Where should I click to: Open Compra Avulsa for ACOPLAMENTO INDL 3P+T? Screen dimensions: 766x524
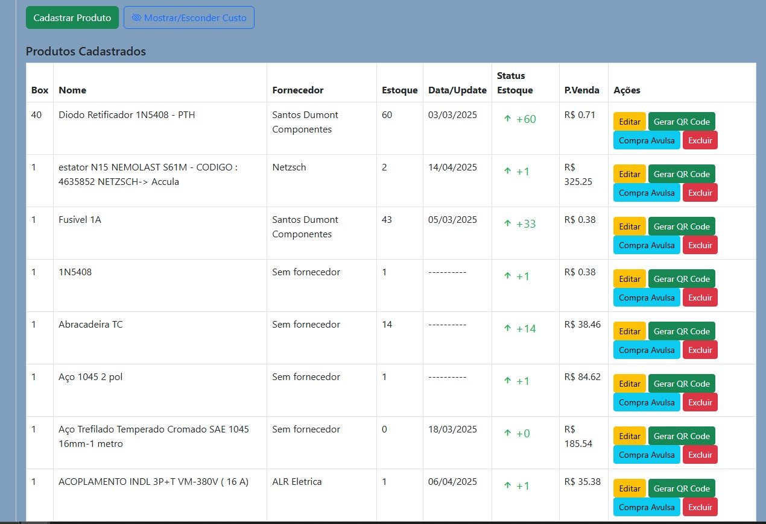[x=647, y=507]
